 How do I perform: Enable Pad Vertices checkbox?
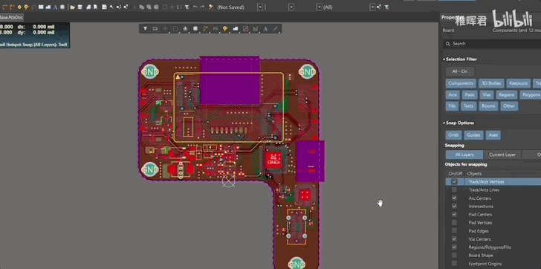pyautogui.click(x=454, y=223)
